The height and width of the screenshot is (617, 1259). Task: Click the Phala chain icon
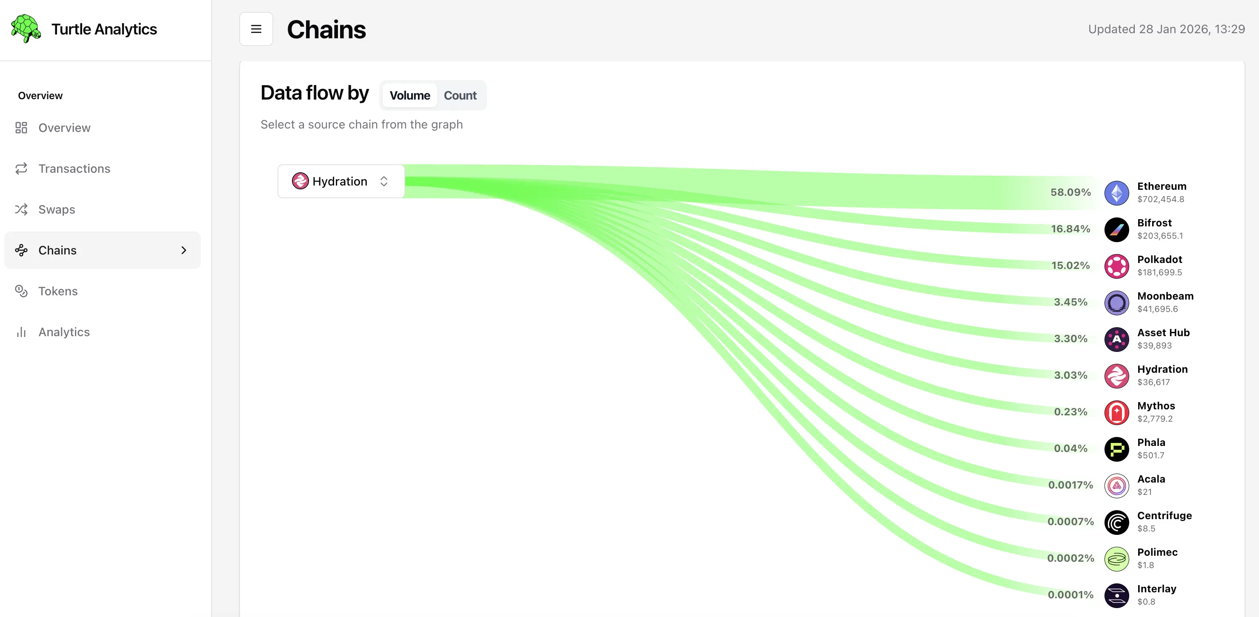click(x=1116, y=449)
